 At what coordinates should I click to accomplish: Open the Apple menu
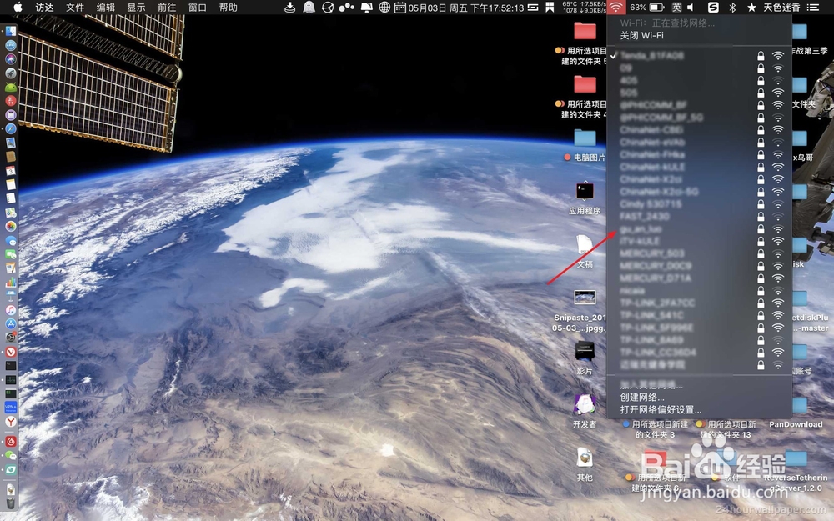click(x=18, y=7)
